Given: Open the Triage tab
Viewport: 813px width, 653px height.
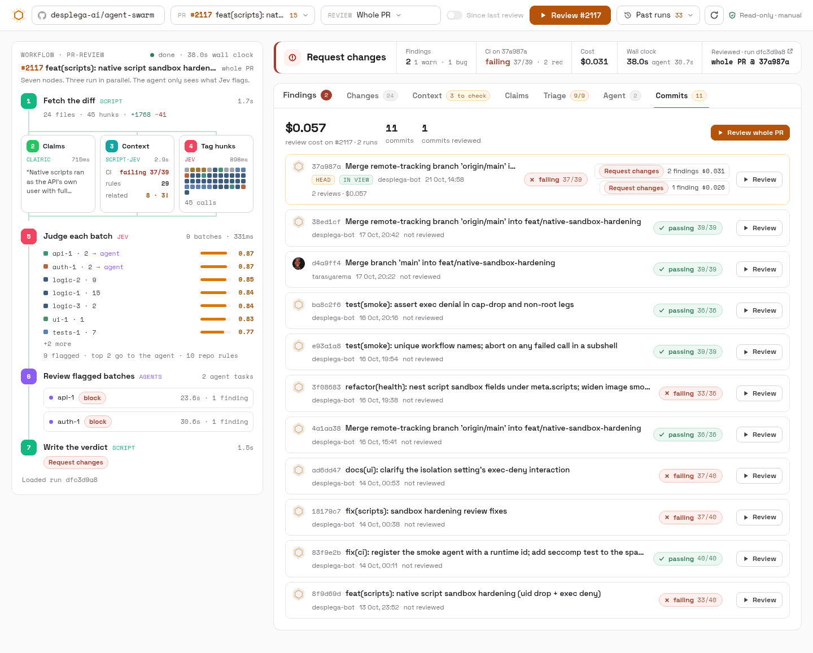Looking at the screenshot, I should 566,96.
